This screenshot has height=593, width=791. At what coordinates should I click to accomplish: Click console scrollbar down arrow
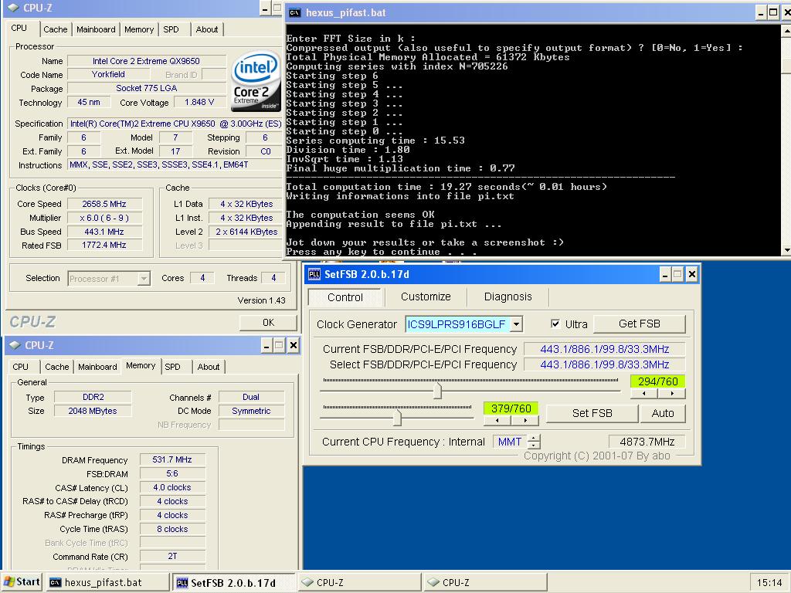point(786,249)
